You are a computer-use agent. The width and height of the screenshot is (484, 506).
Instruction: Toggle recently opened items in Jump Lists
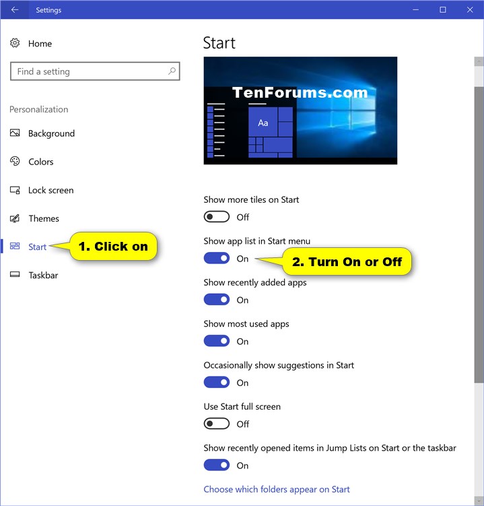216,465
